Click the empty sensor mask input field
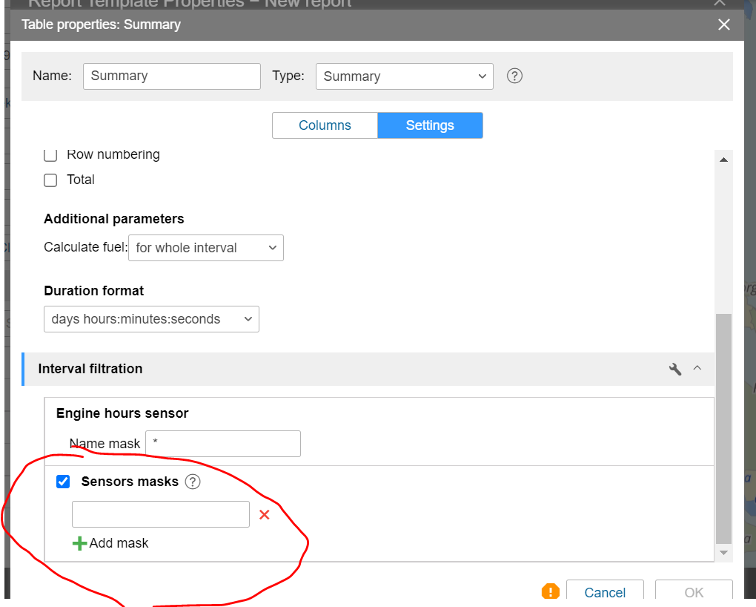This screenshot has height=607, width=756. [x=160, y=514]
